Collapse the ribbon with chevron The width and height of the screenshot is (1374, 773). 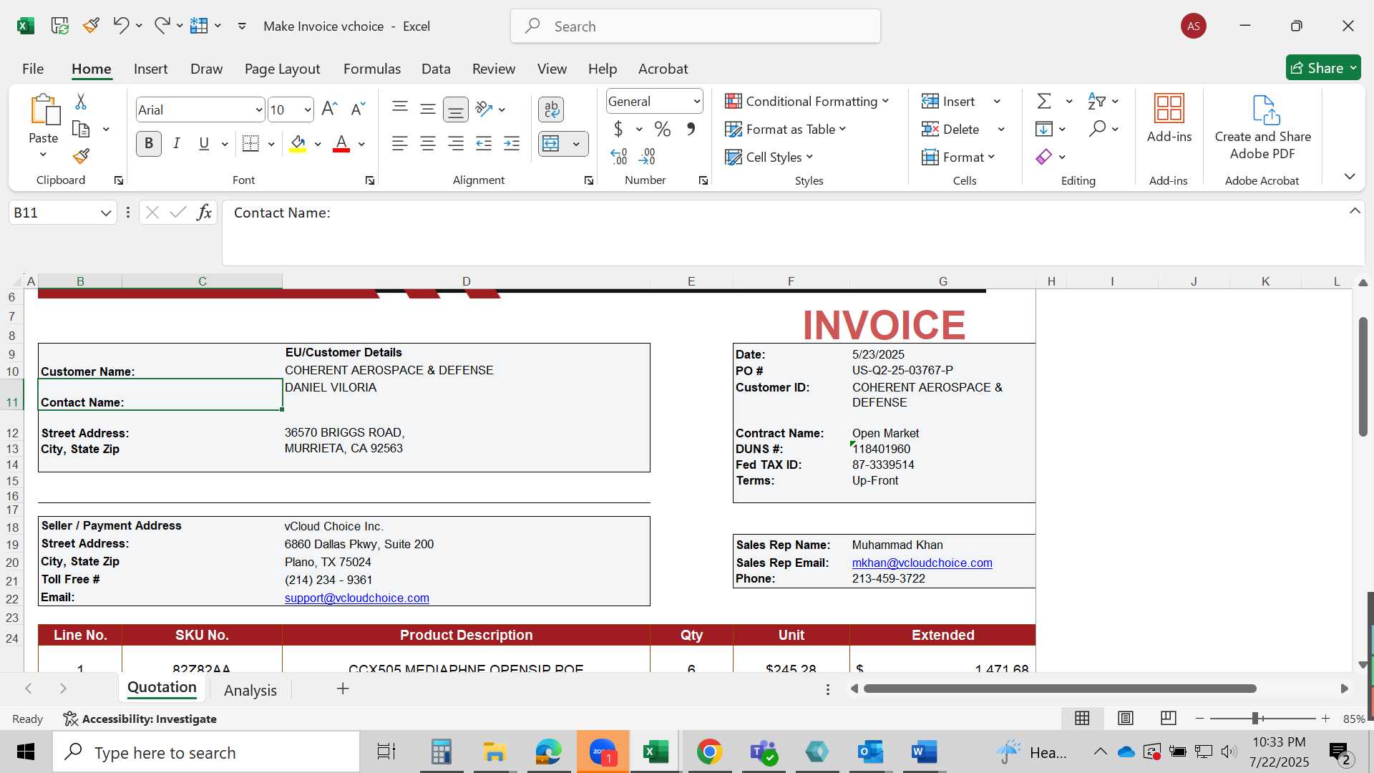click(x=1350, y=177)
